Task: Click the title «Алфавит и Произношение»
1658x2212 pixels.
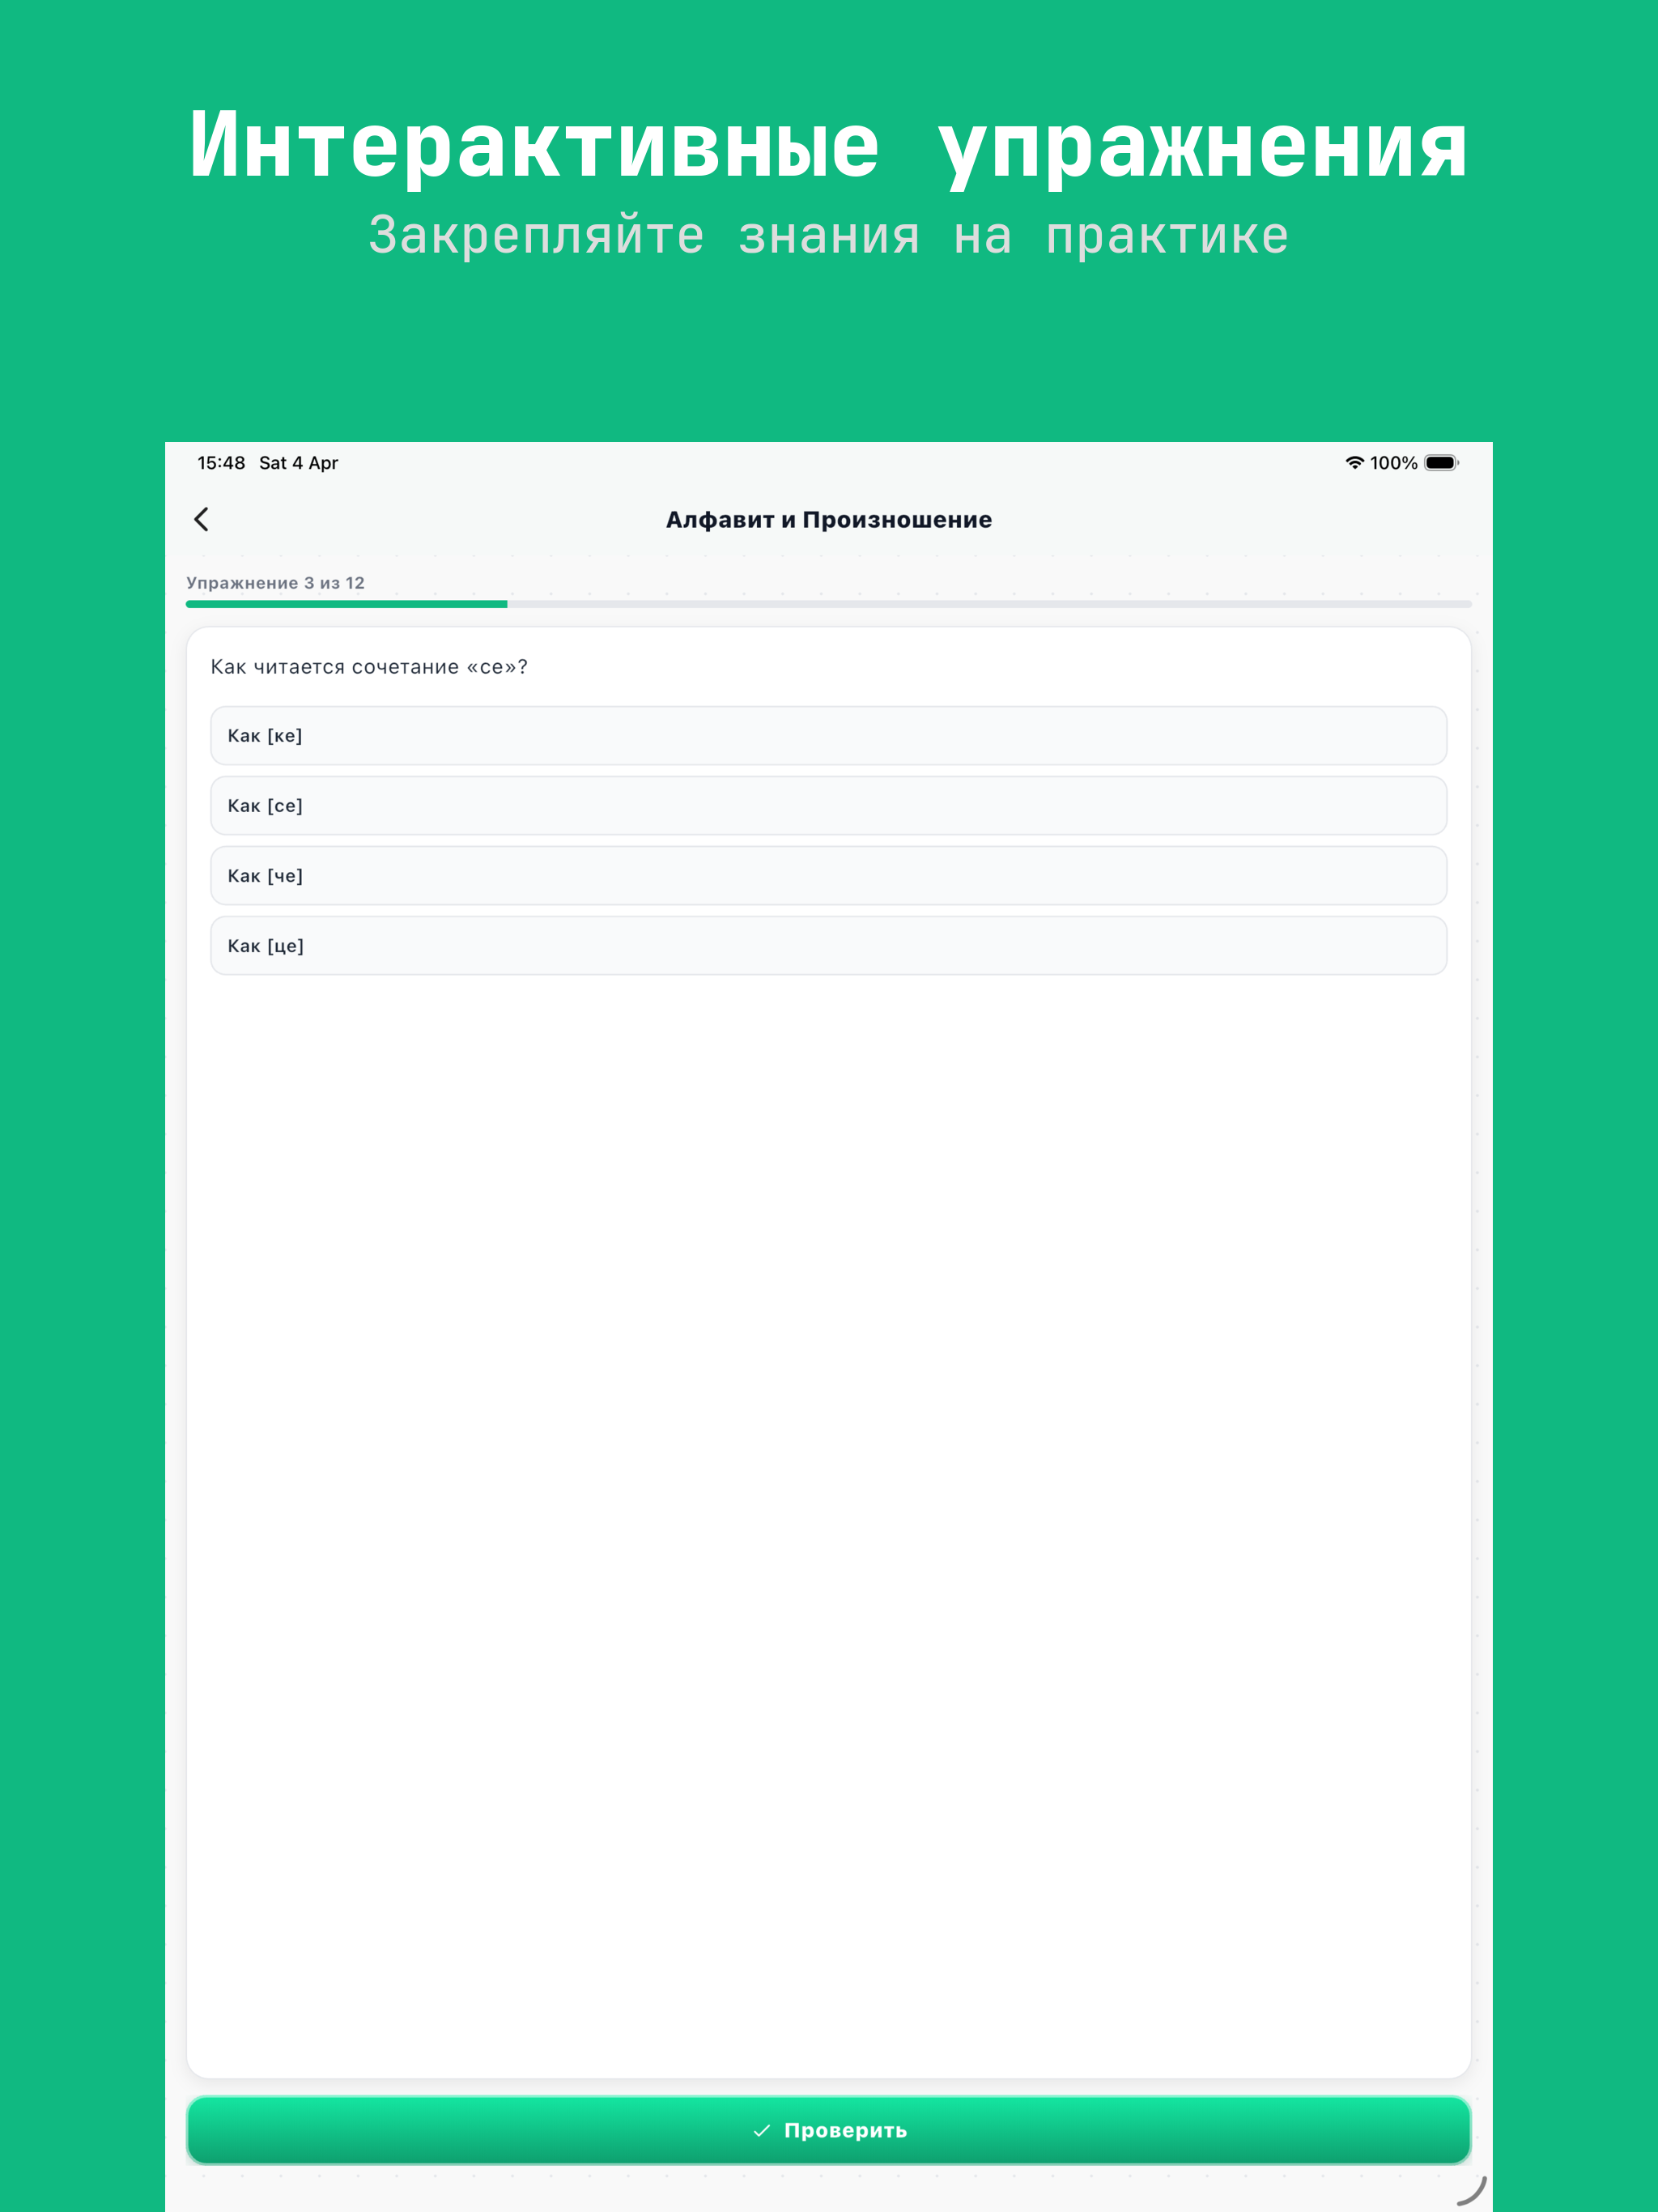Action: pyautogui.click(x=828, y=520)
